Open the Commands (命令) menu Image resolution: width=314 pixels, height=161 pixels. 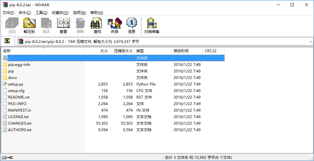(25, 13)
